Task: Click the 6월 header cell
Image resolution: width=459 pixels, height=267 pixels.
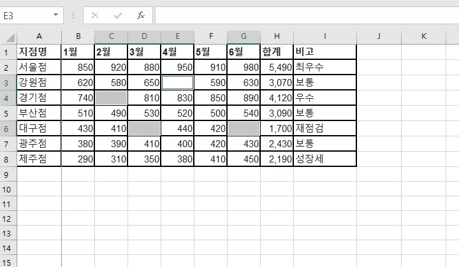Action: click(x=244, y=52)
